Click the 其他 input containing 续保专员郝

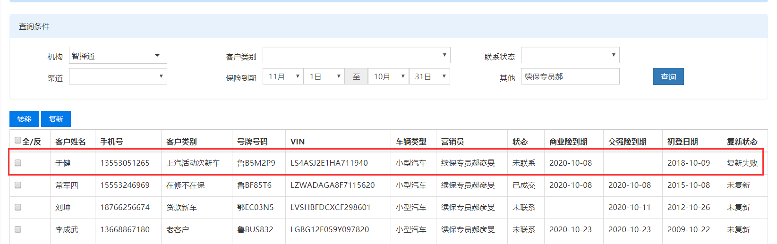click(570, 76)
